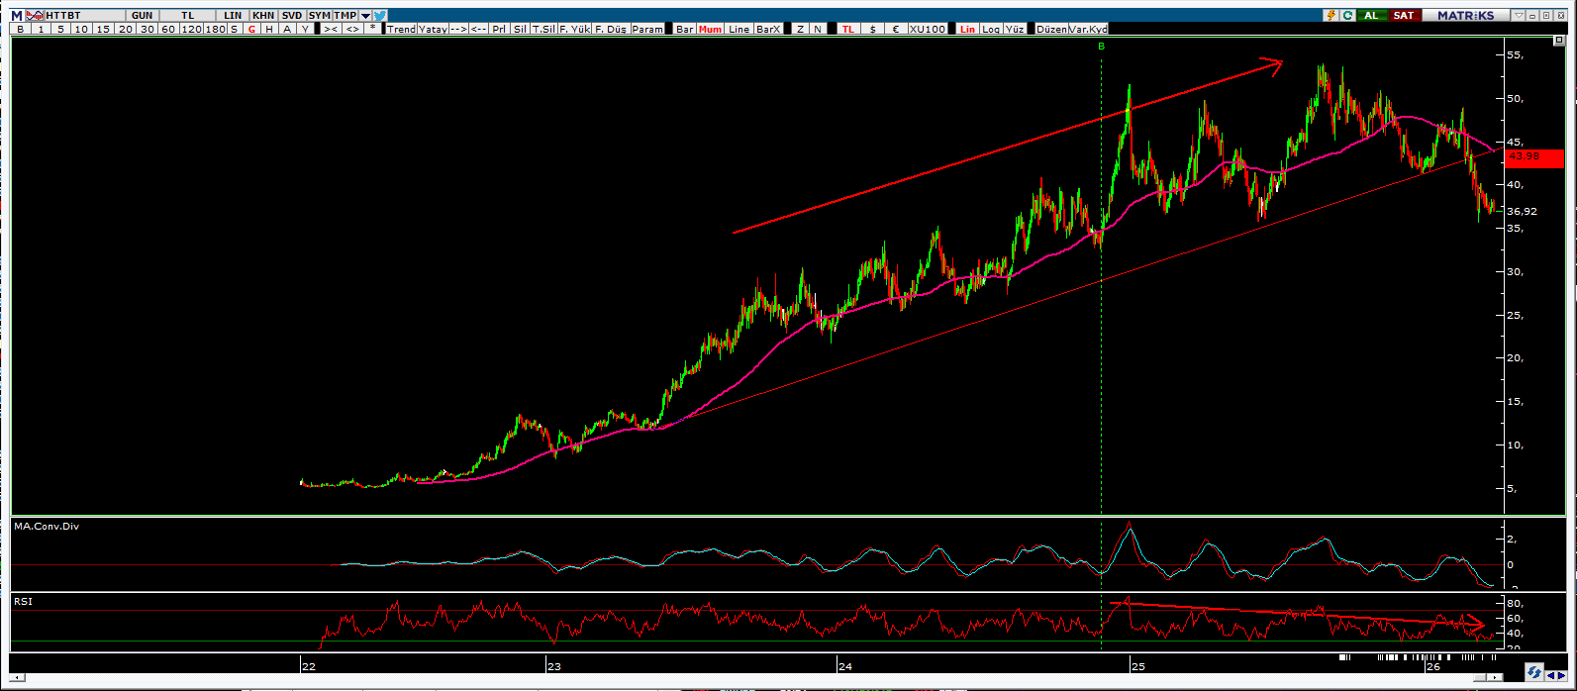Switch chart type to Line
The height and width of the screenshot is (691, 1577).
point(739,29)
